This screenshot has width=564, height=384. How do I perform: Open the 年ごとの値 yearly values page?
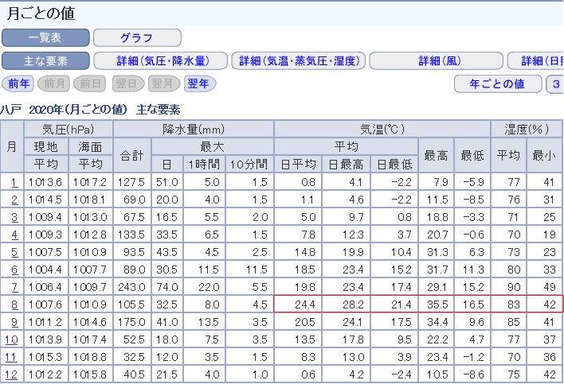click(x=496, y=83)
